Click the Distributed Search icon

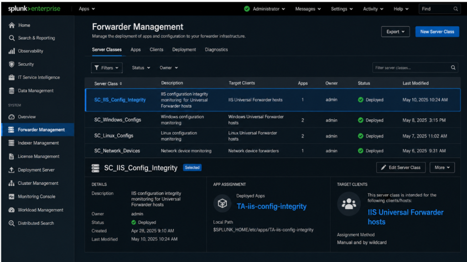click(x=11, y=223)
